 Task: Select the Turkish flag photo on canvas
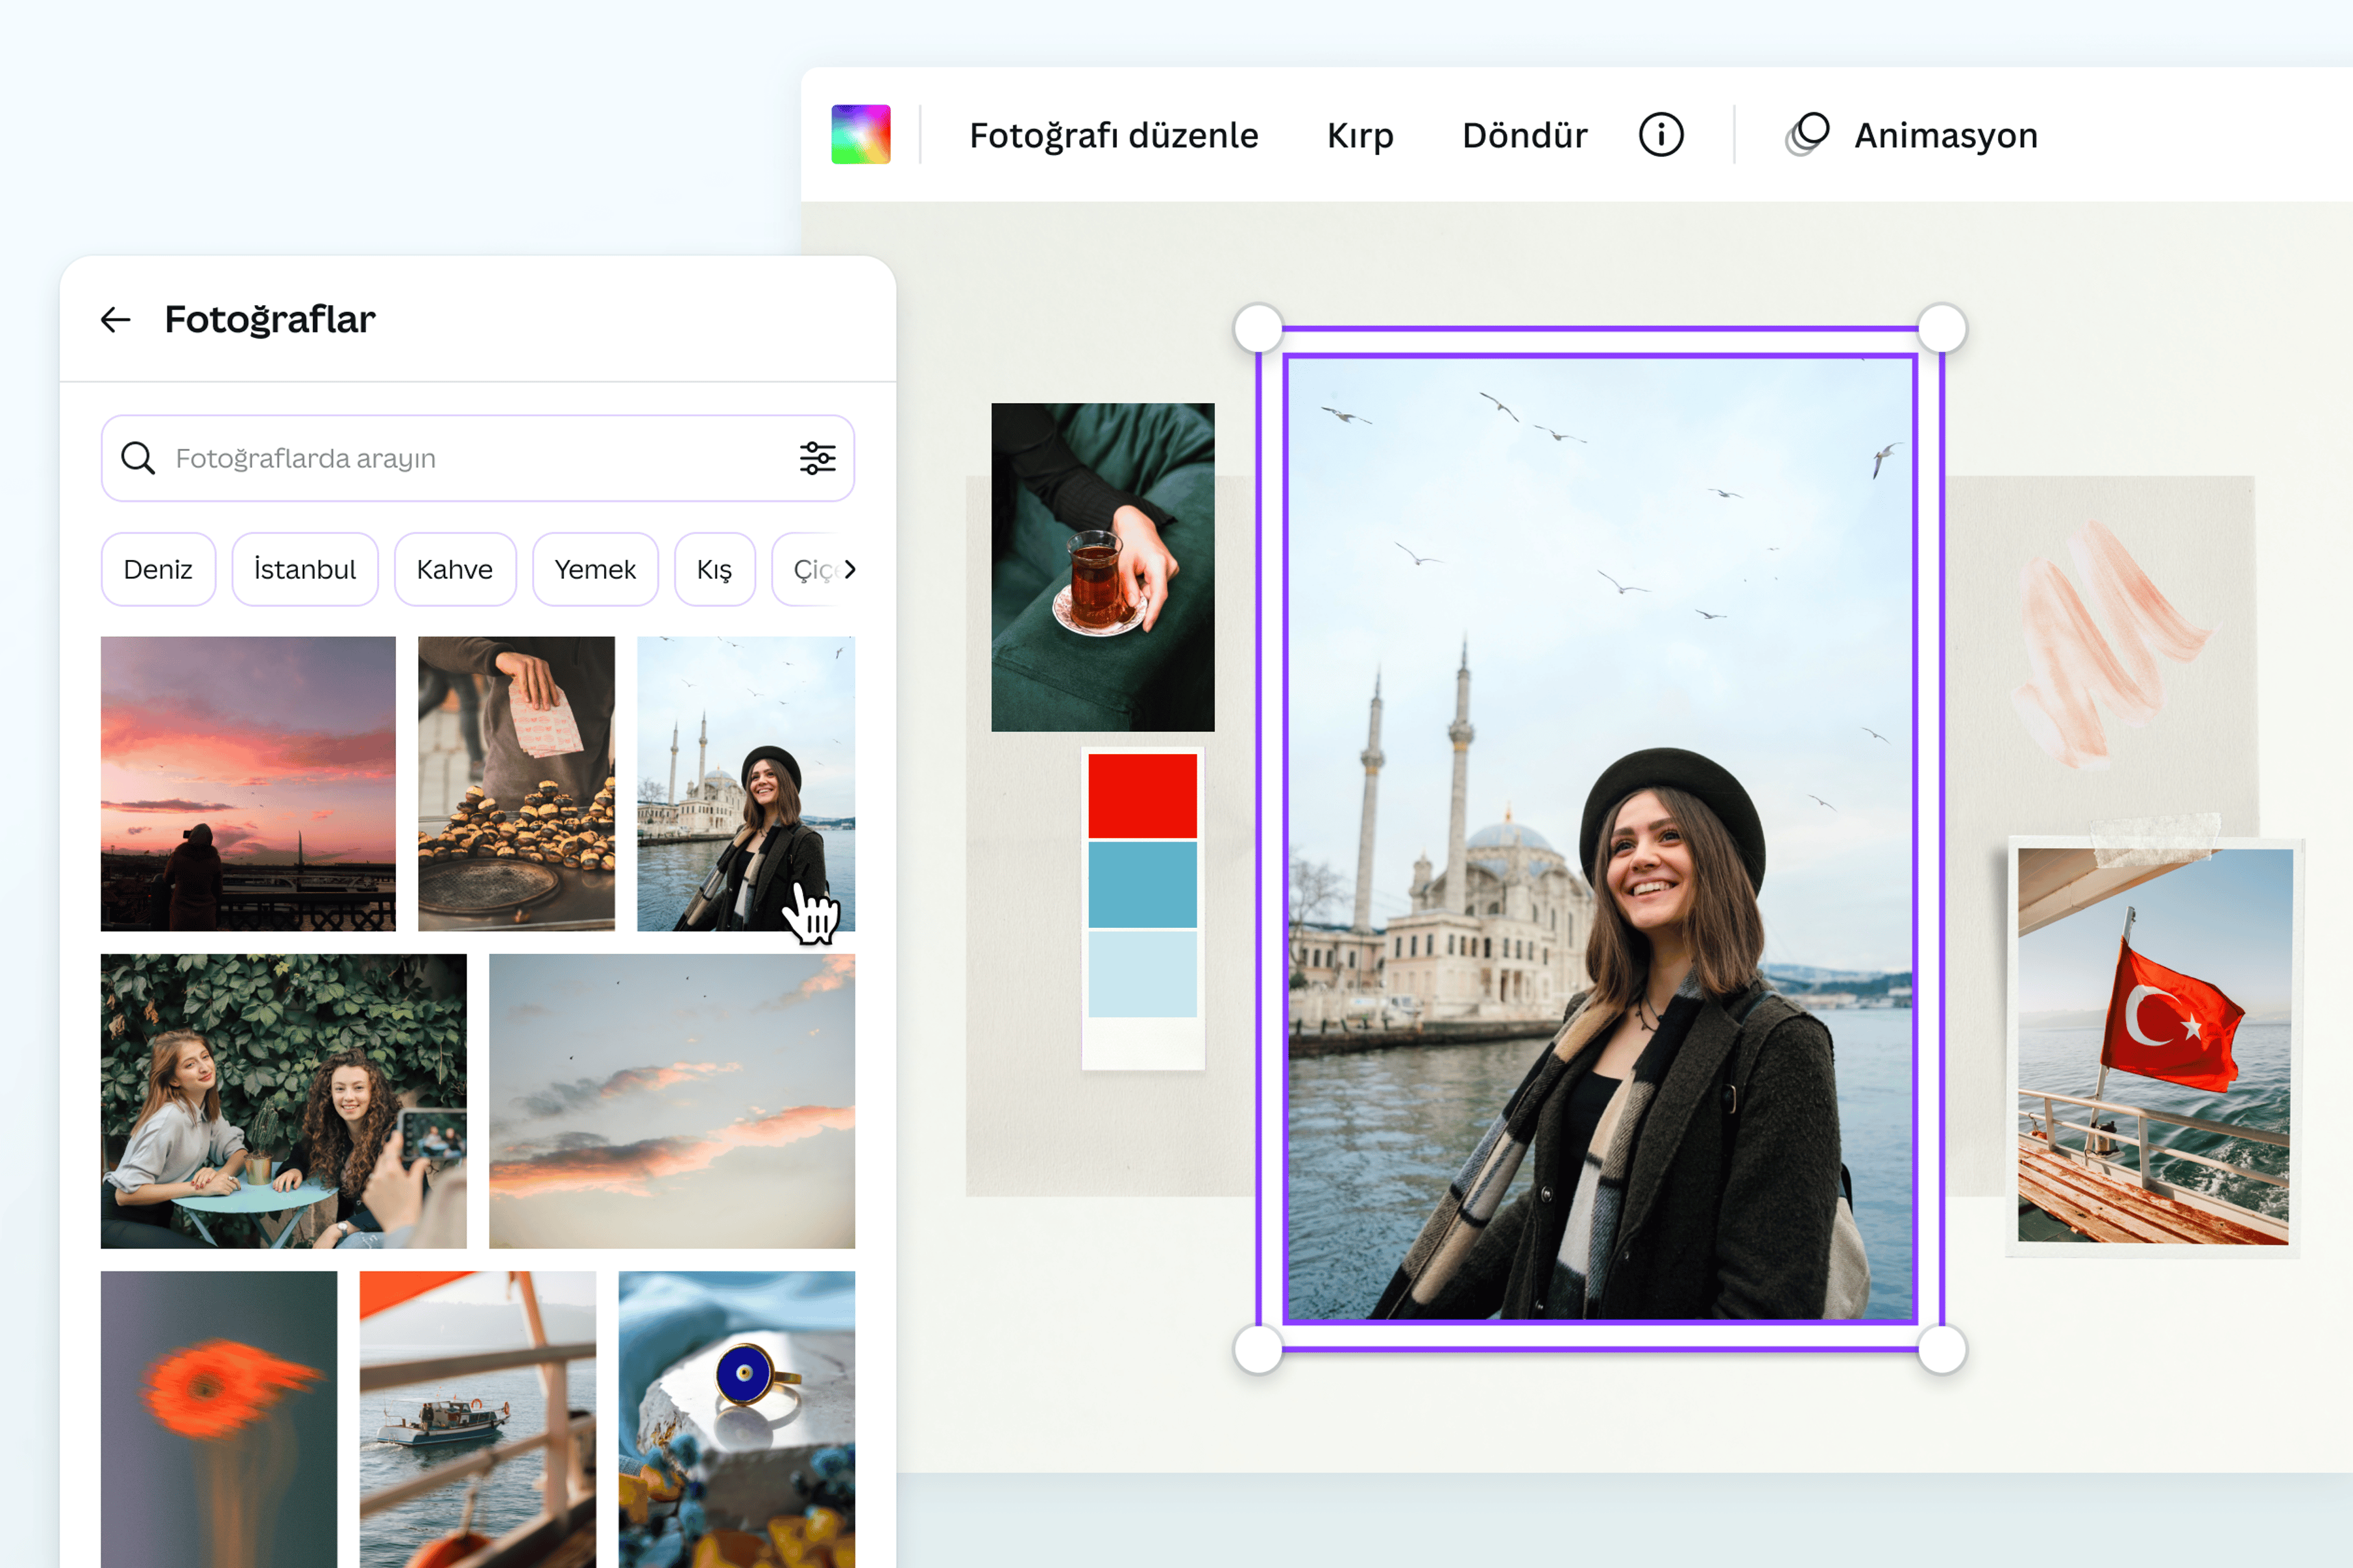tap(2154, 1046)
